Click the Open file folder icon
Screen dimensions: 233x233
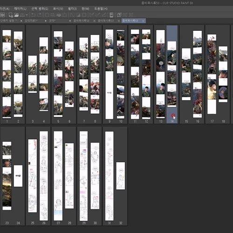point(16,15)
